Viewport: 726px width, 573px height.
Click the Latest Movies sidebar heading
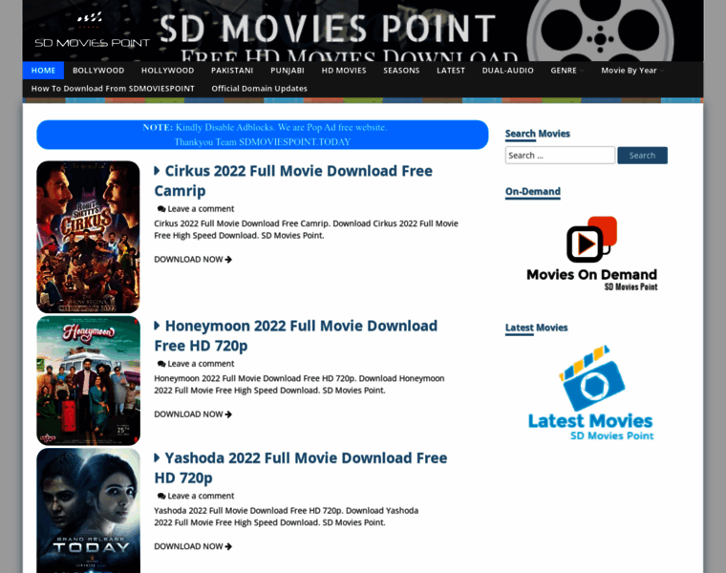coord(536,328)
